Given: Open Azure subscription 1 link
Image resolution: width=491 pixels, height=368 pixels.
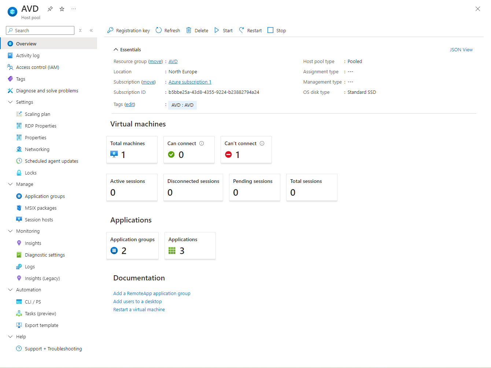Looking at the screenshot, I should click(190, 82).
